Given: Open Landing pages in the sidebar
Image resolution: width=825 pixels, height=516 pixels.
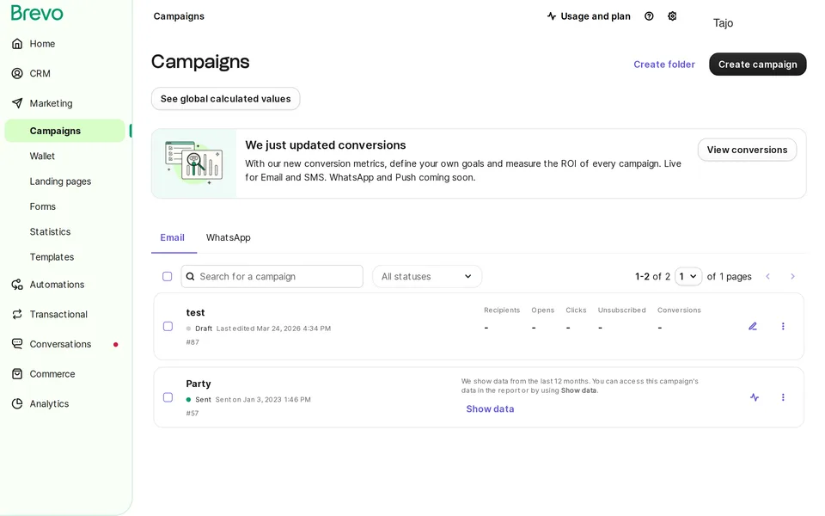Looking at the screenshot, I should [60, 181].
